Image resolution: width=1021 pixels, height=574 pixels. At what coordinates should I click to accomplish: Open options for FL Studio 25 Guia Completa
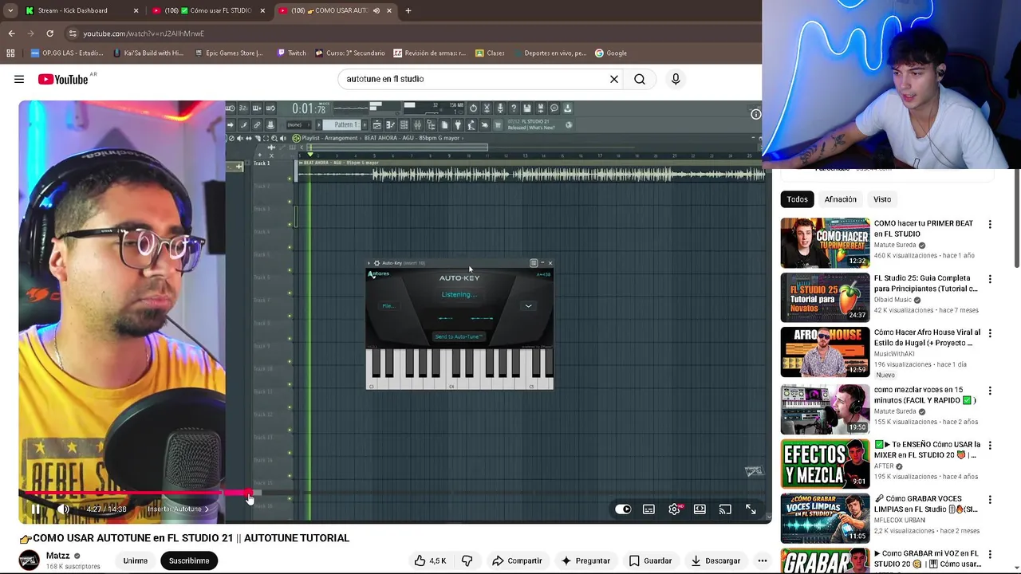point(990,280)
